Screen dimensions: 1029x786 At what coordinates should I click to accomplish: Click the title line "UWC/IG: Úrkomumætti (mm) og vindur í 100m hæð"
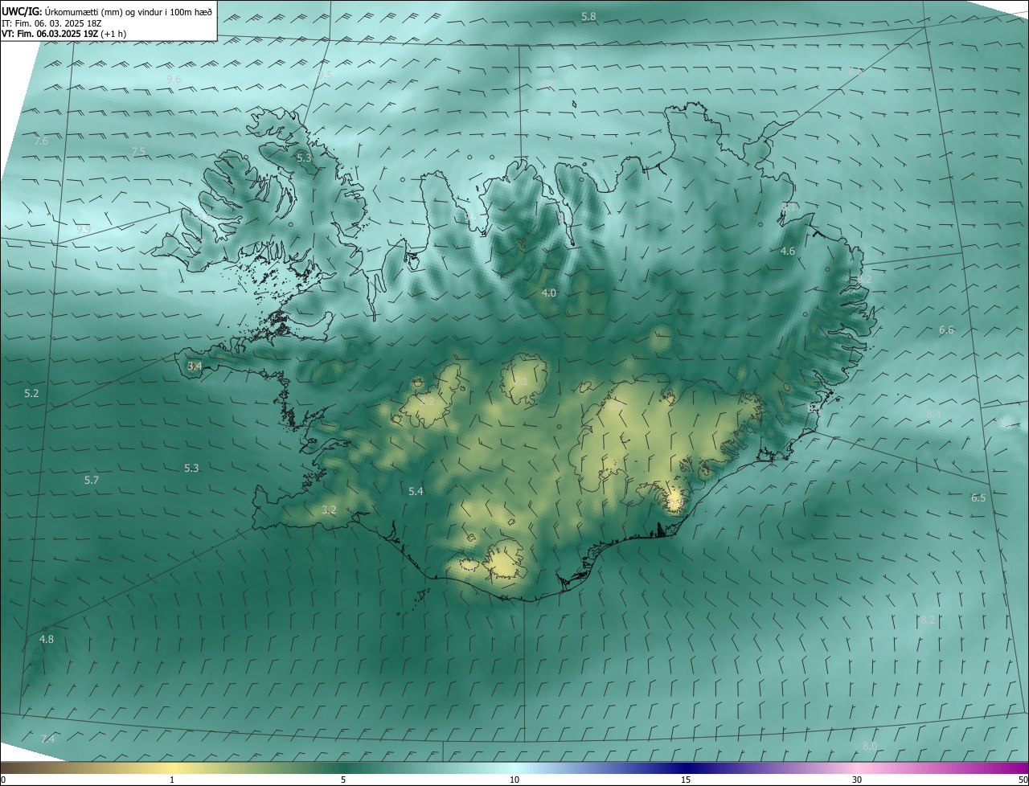(x=107, y=12)
